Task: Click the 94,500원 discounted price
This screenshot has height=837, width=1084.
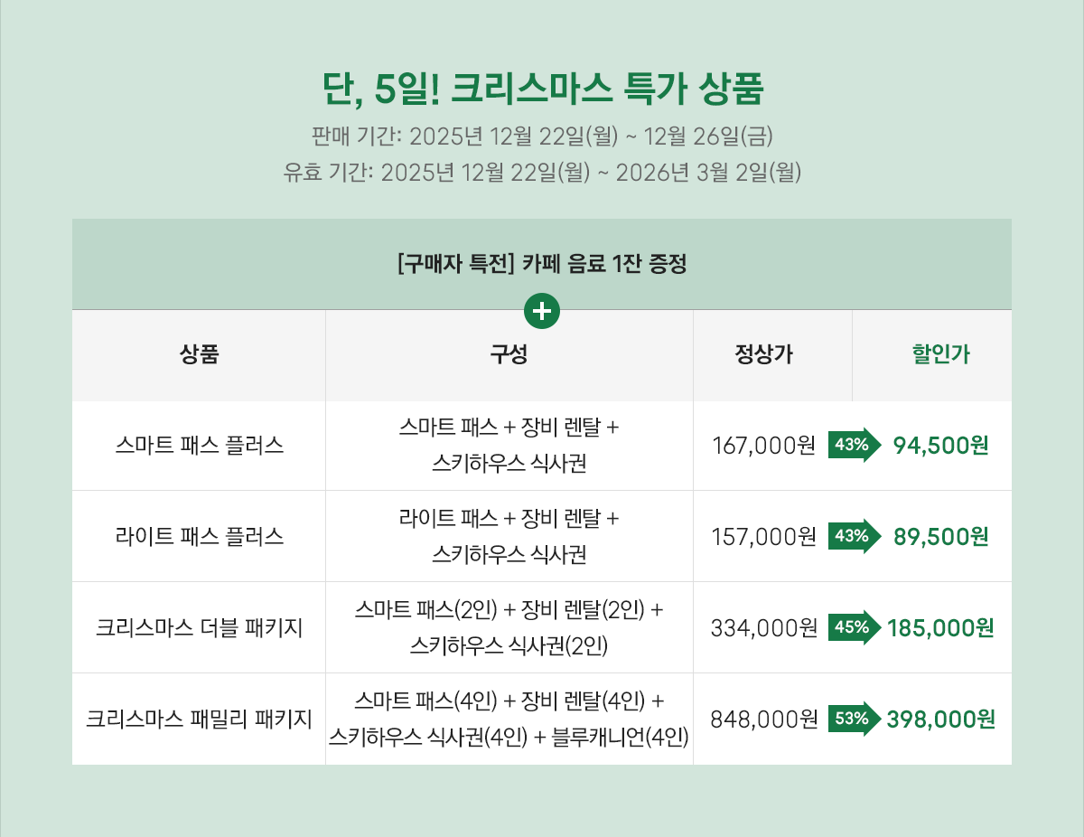Action: (x=940, y=445)
